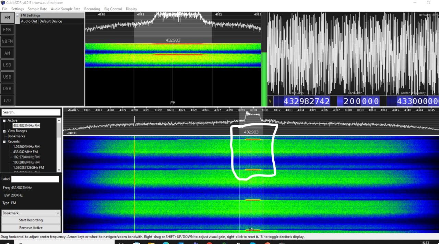Select the FMS demodulator mode button

[7, 30]
